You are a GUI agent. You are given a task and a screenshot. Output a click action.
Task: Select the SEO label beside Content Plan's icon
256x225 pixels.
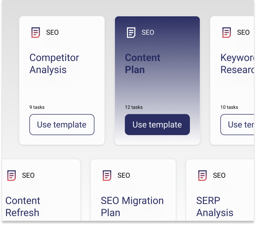[148, 32]
